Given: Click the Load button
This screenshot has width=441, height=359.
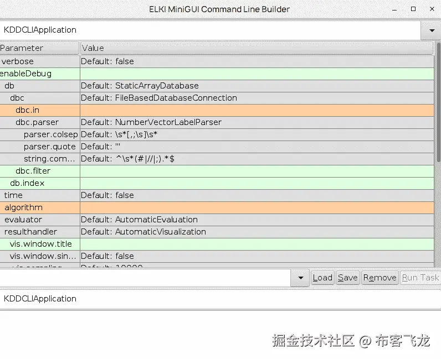Looking at the screenshot, I should click(322, 278).
